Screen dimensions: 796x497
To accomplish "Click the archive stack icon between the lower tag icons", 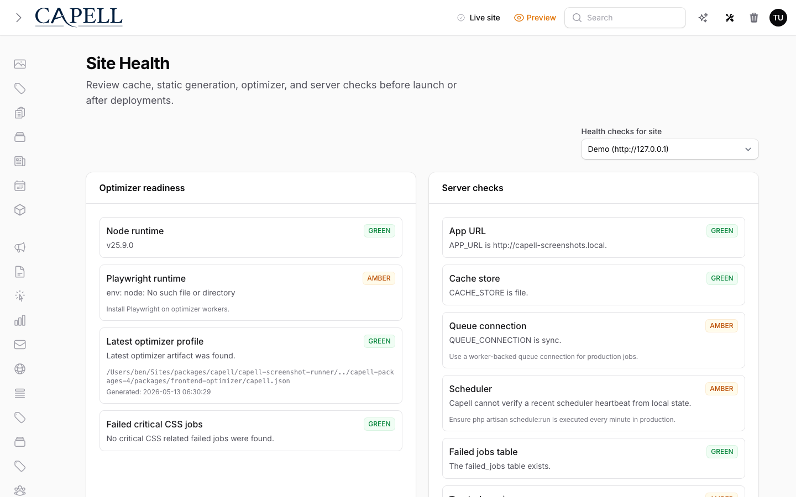I will [20, 442].
